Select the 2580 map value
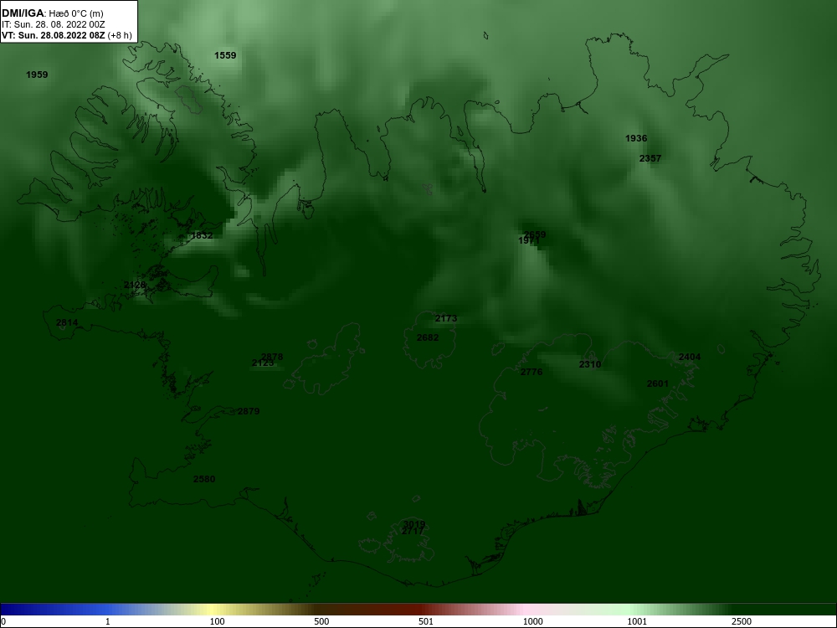Image resolution: width=837 pixels, height=628 pixels. click(204, 479)
